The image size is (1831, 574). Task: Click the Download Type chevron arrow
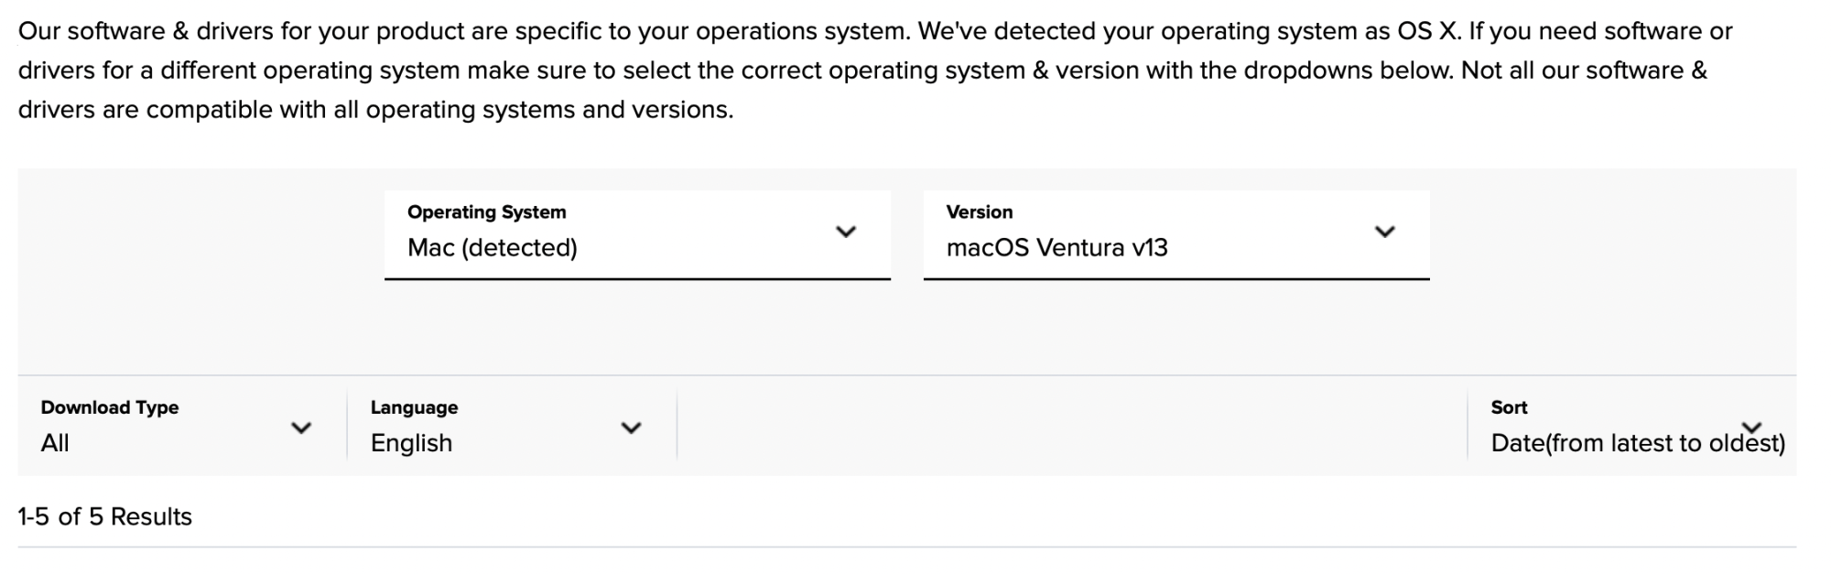[x=301, y=428]
